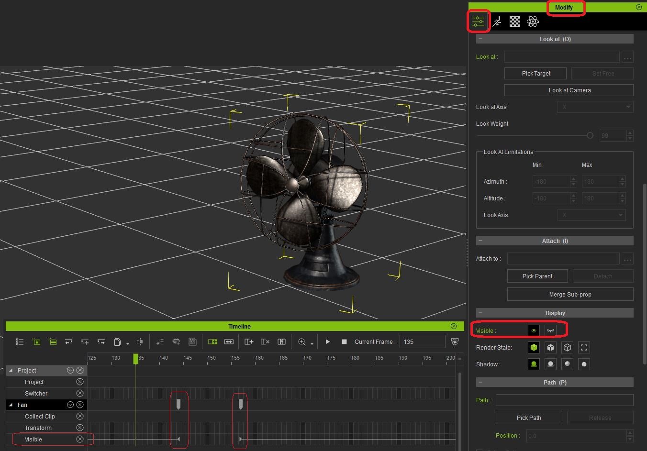Click the projector view icon beside Current Frame
Viewport: 647px width, 451px height.
tap(455, 341)
